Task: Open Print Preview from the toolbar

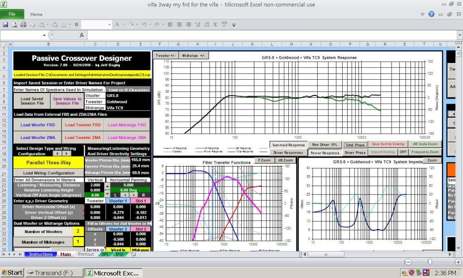Action: click(x=14, y=24)
